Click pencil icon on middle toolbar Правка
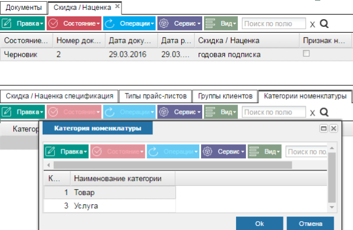Viewport: 353px width, 230px height. 6,111
